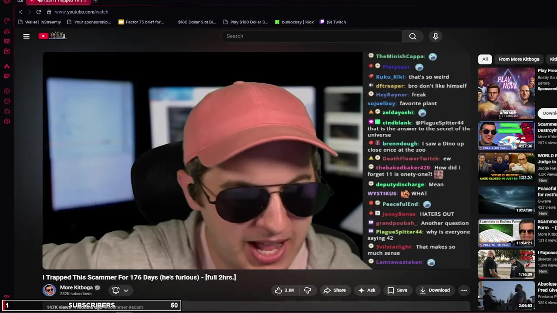Switch to the YouTube browser tab
557x313 pixels.
click(59, 1)
